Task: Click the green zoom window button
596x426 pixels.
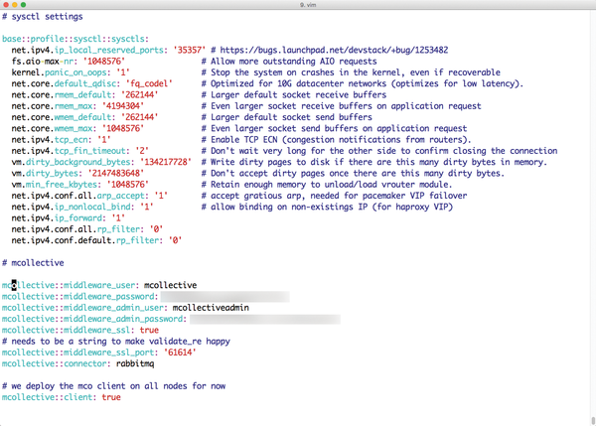Action: 23,5
